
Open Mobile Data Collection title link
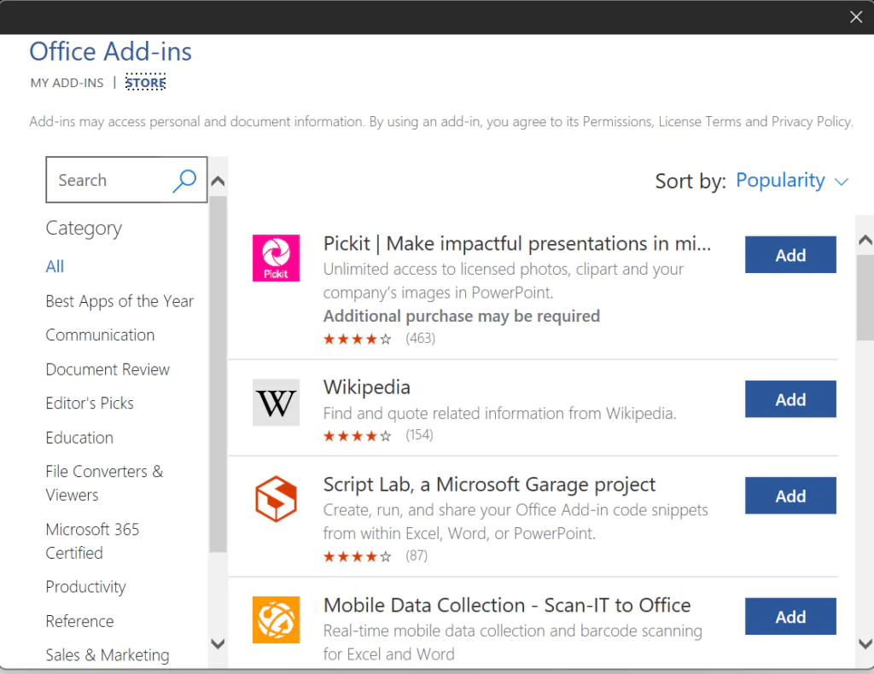507,605
